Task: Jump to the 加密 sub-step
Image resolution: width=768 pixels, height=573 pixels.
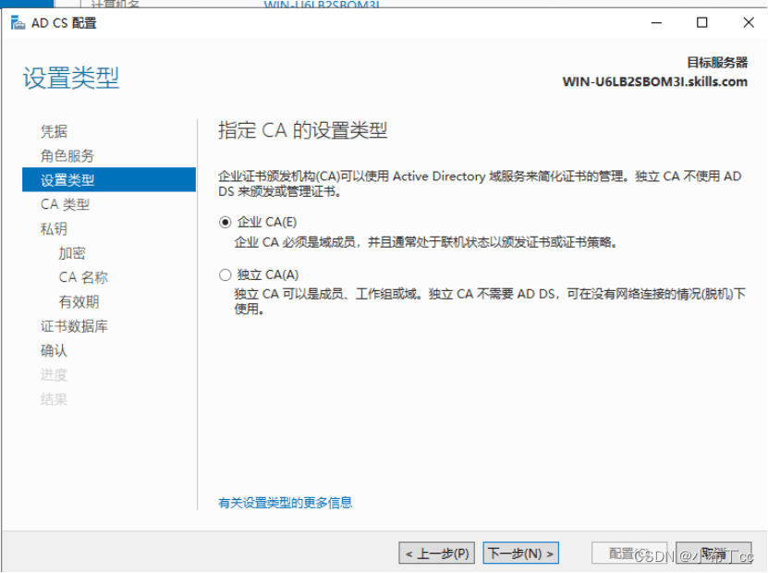Action: click(x=72, y=253)
